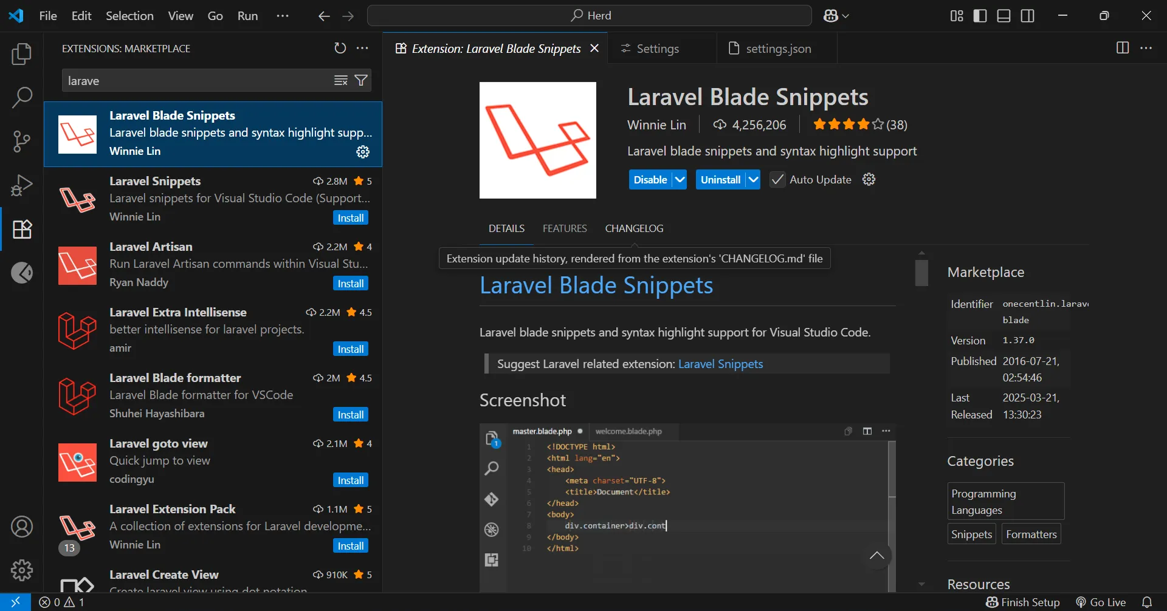Open errors and warnings in status bar
The height and width of the screenshot is (611, 1167).
pos(61,602)
